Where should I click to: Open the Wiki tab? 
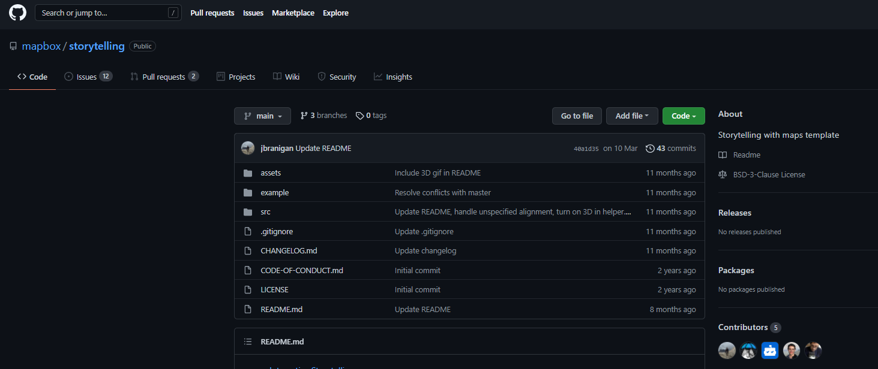(286, 77)
